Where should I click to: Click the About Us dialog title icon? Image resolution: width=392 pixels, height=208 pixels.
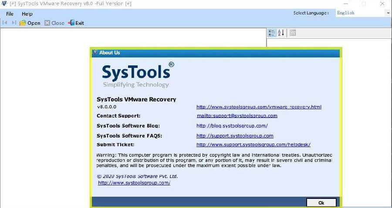pos(95,53)
